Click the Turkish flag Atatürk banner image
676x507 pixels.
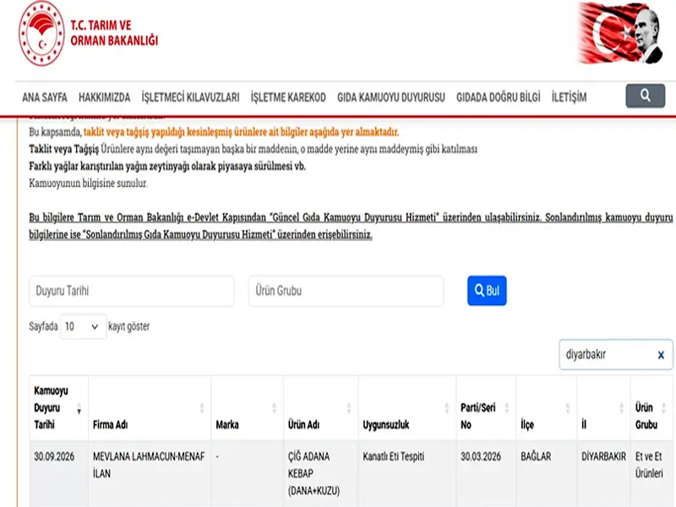(620, 33)
